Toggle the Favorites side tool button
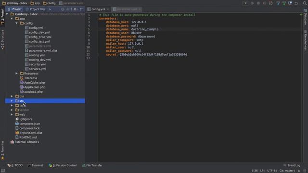Viewport: 308px width, 173px height. (2, 150)
